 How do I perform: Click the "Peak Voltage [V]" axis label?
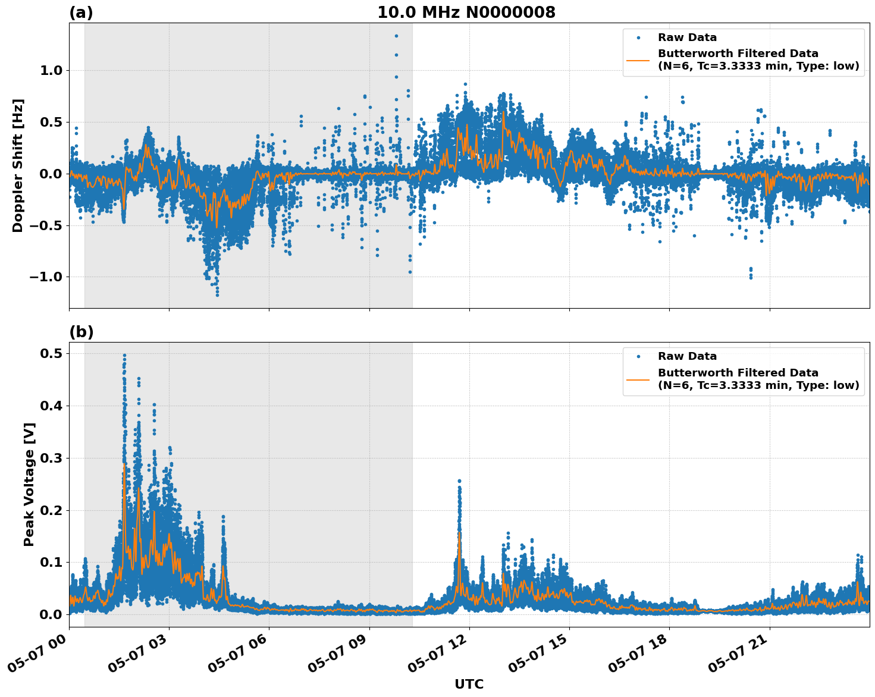(x=29, y=484)
